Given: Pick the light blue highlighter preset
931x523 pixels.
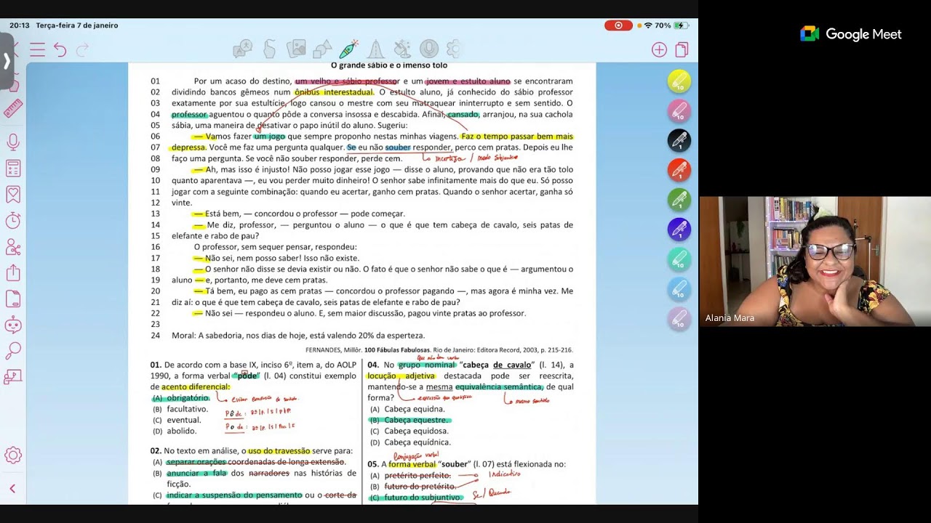Looking at the screenshot, I should coord(679,289).
